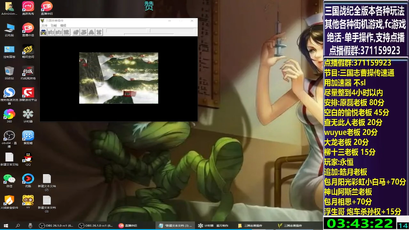Viewport: 409px width, 230px height.
Task: Click the castle icon in the game toolbar
Action: tap(43, 32)
